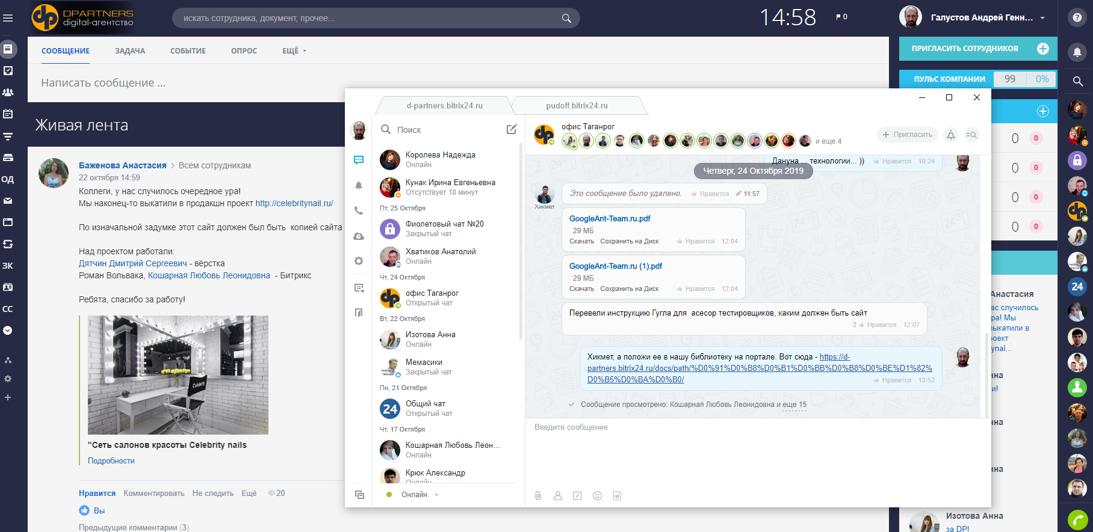Open the emoji smiley picker

597,496
